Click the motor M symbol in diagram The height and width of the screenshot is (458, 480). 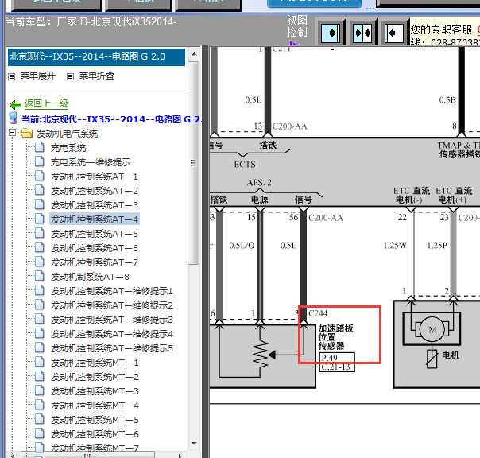[432, 330]
